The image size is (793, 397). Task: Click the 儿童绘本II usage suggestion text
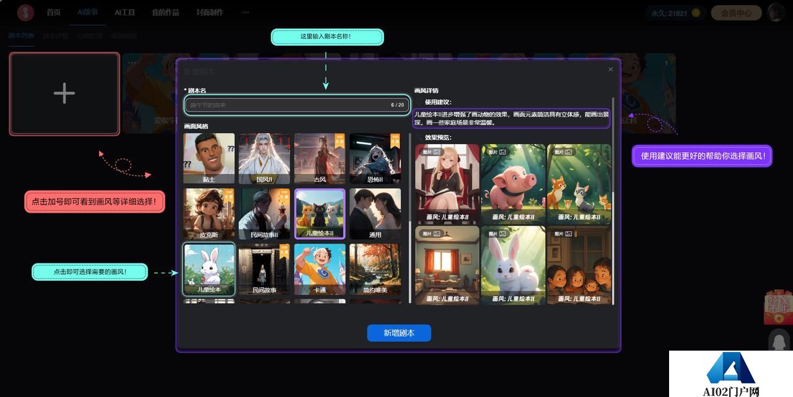click(x=512, y=118)
